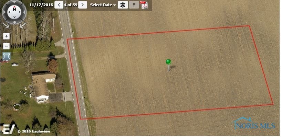
Task: Pan down with the compass inner down arrow
Action: coord(14,17)
